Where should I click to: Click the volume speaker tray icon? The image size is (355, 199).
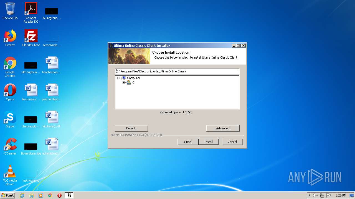tap(315, 195)
